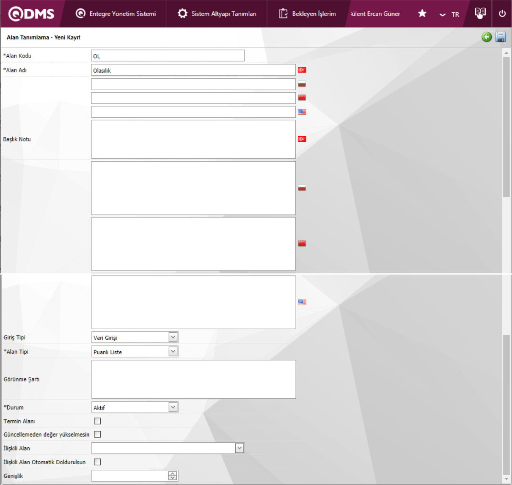Open the TR language dropdown
Image resolution: width=512 pixels, height=485 pixels.
tap(449, 14)
